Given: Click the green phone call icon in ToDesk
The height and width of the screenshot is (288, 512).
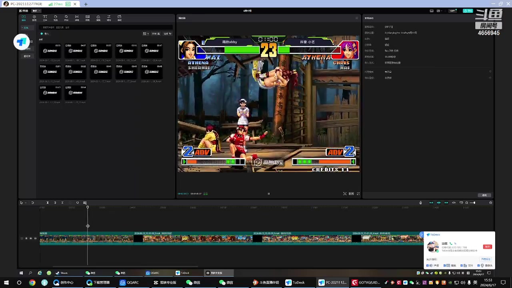Looking at the screenshot, I should (451, 244).
